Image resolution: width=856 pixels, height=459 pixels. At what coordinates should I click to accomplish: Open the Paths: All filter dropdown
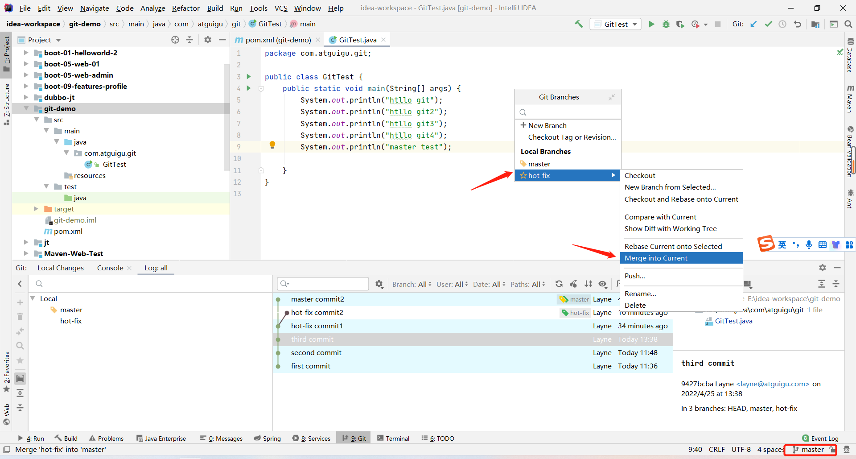528,284
